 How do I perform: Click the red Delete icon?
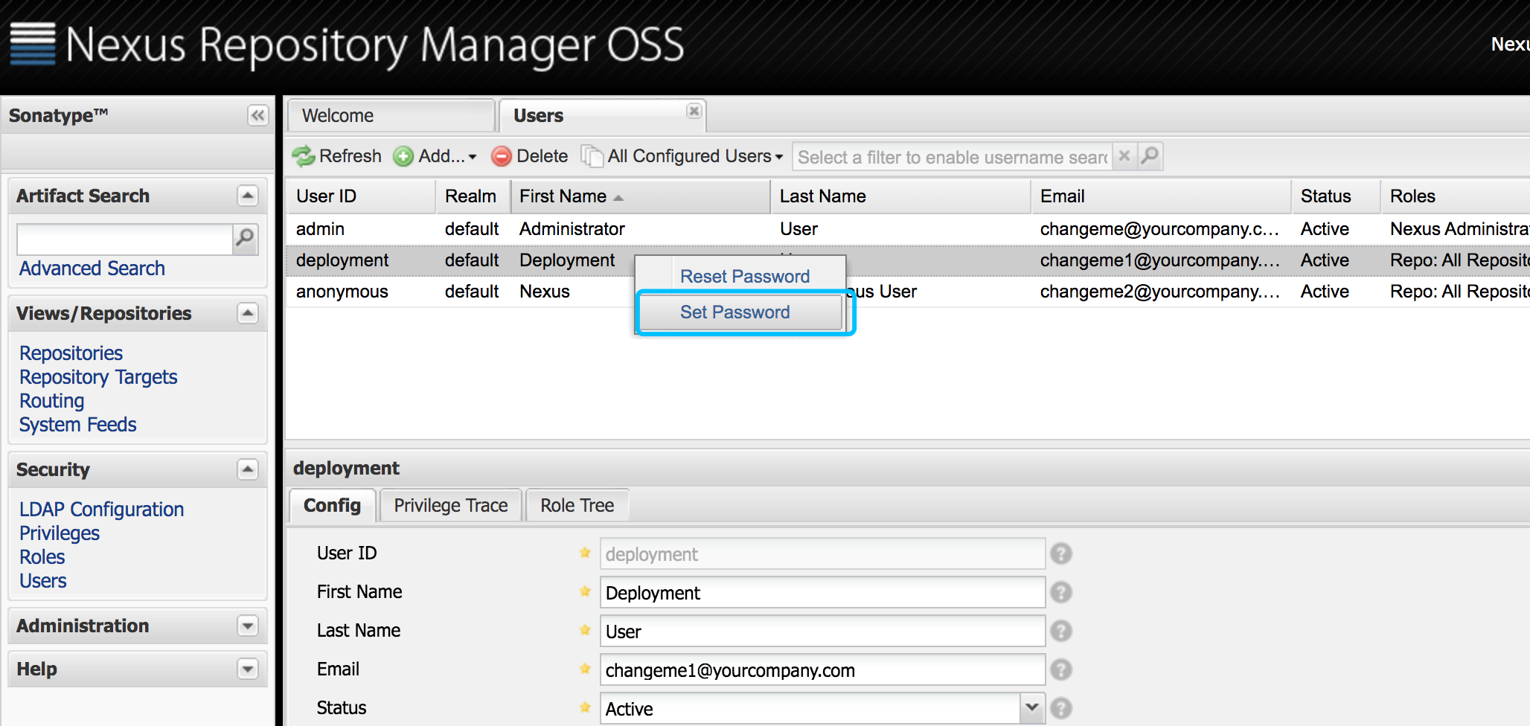504,156
